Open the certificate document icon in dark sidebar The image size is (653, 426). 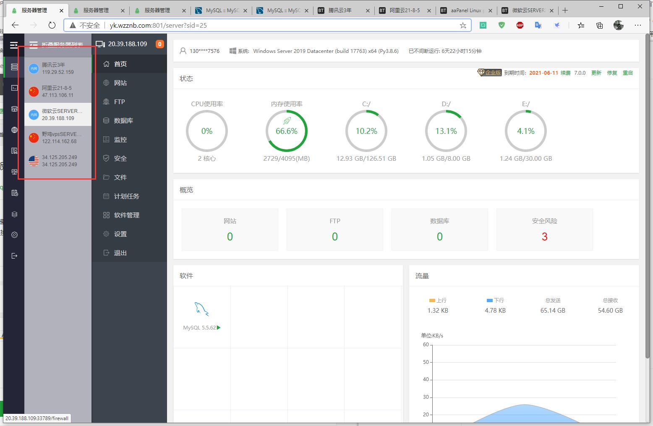pos(14,151)
